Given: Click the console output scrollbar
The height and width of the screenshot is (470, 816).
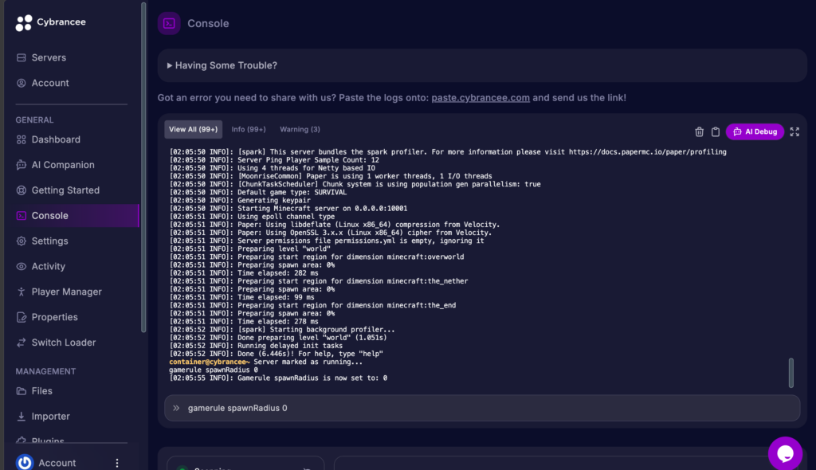Looking at the screenshot, I should (x=791, y=373).
